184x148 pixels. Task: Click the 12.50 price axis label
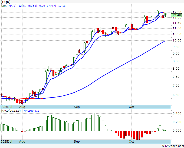click(x=177, y=12)
